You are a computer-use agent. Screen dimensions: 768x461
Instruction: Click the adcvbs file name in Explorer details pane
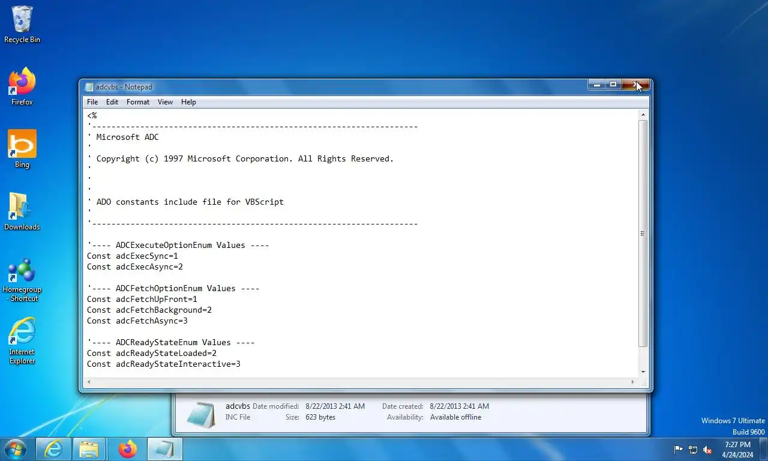click(238, 406)
